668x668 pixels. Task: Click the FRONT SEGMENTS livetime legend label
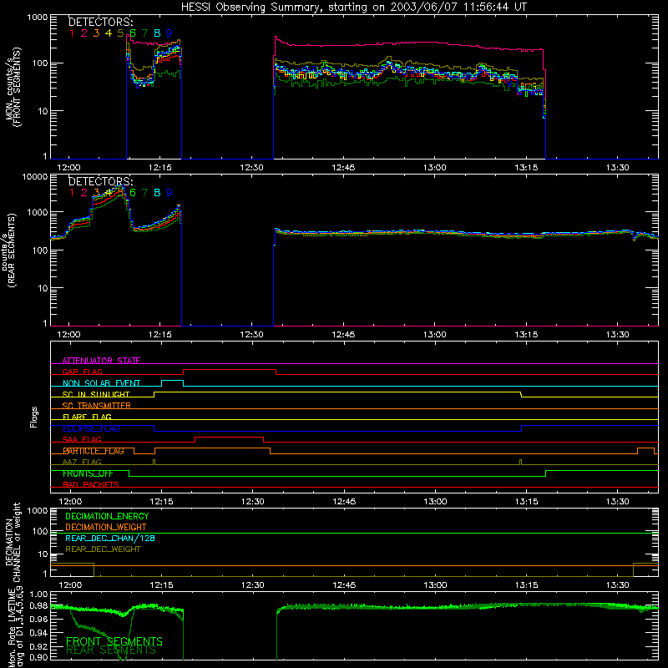coord(114,641)
